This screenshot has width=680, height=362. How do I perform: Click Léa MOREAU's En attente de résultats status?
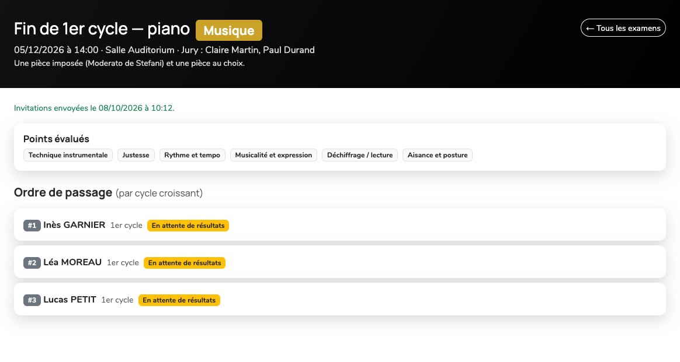coord(185,262)
